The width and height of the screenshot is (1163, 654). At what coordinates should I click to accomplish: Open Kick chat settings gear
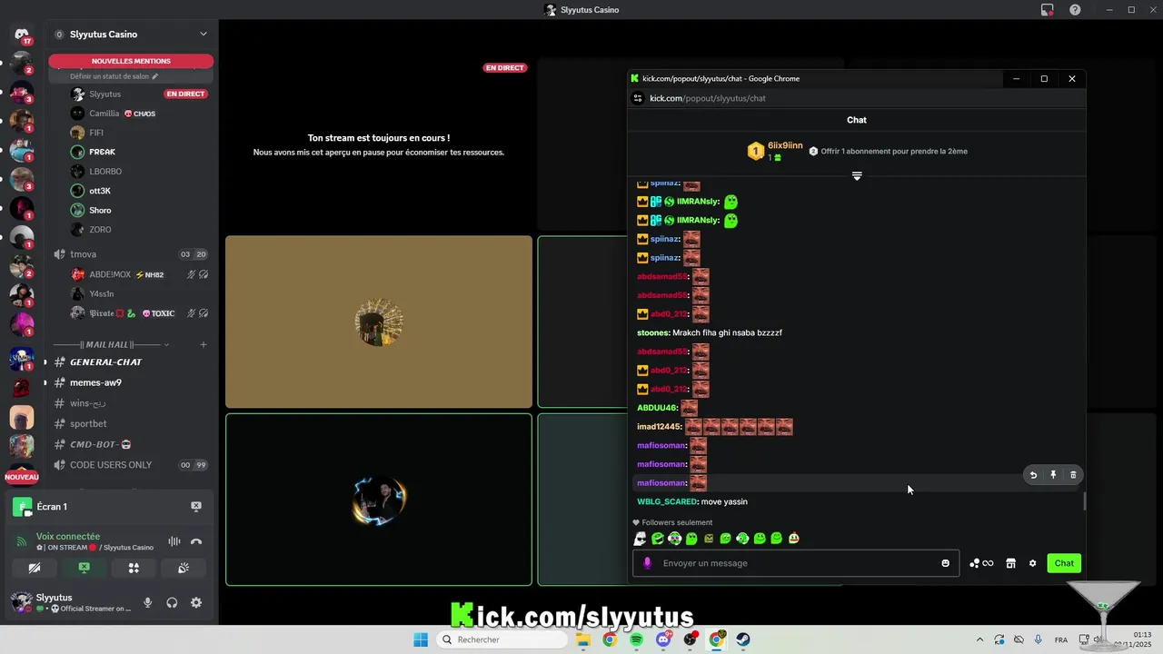[1032, 563]
